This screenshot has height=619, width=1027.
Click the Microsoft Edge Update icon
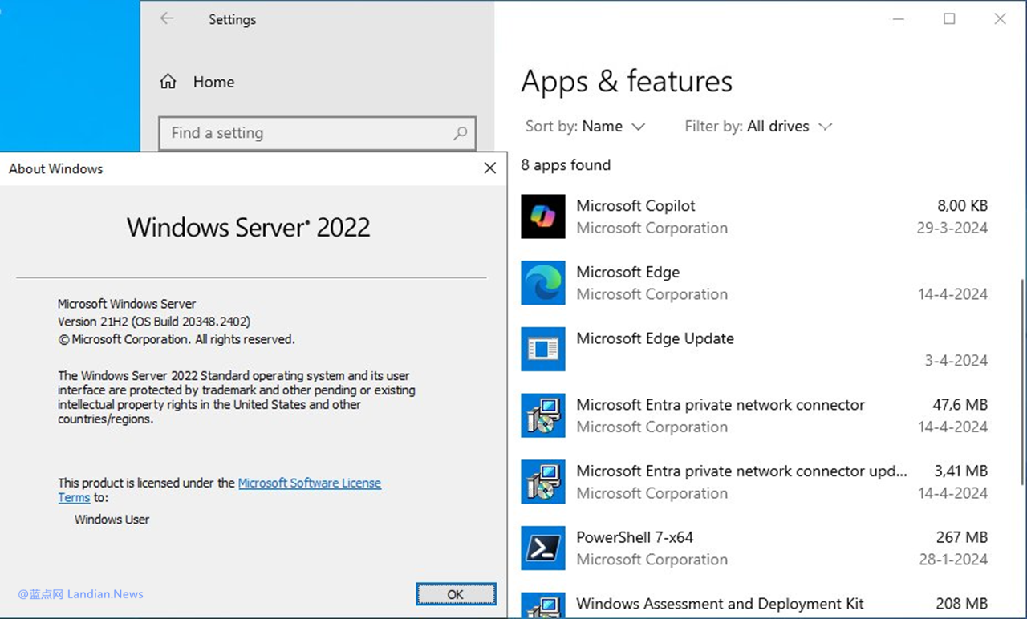point(543,349)
